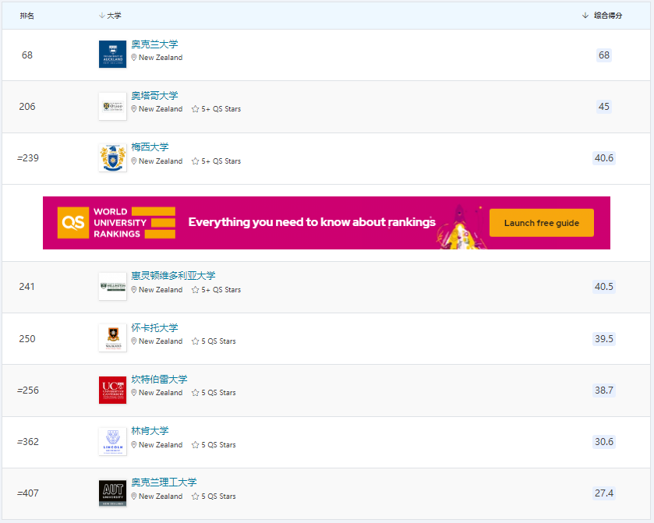Screen dimensions: 654x523
Task: Sort by the 综合得分 column header
Action: click(x=606, y=16)
